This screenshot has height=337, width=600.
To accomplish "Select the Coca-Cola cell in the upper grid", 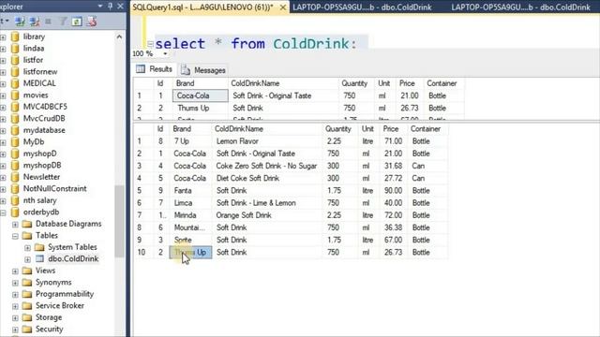I will [x=200, y=95].
